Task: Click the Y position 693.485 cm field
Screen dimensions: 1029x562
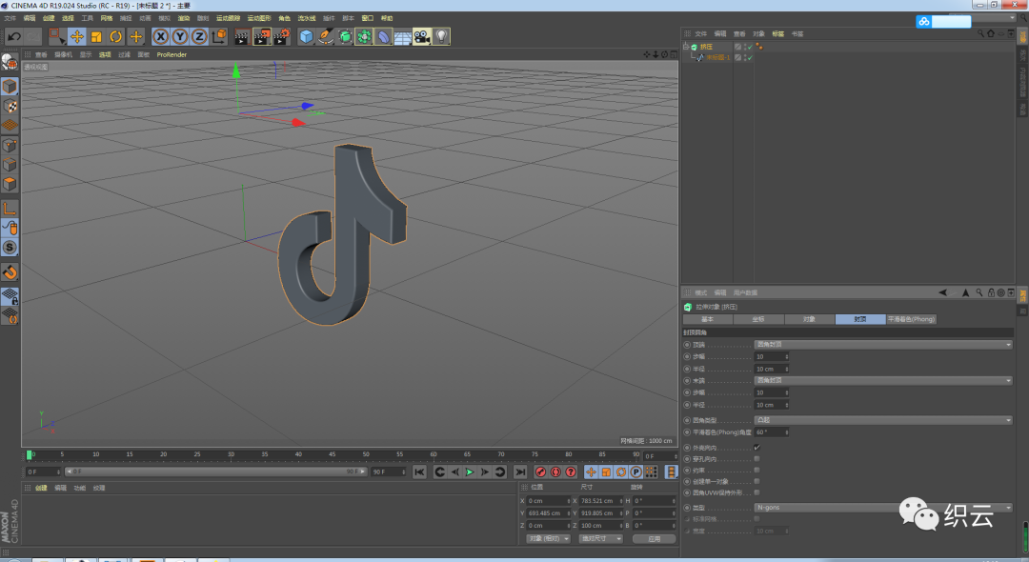Action: [x=549, y=513]
